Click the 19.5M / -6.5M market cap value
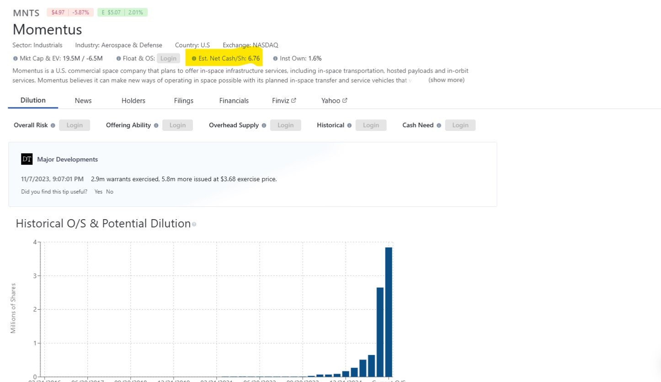 [83, 59]
